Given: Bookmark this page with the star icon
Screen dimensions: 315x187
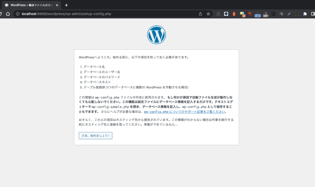Looking at the screenshot, I should [208, 14].
